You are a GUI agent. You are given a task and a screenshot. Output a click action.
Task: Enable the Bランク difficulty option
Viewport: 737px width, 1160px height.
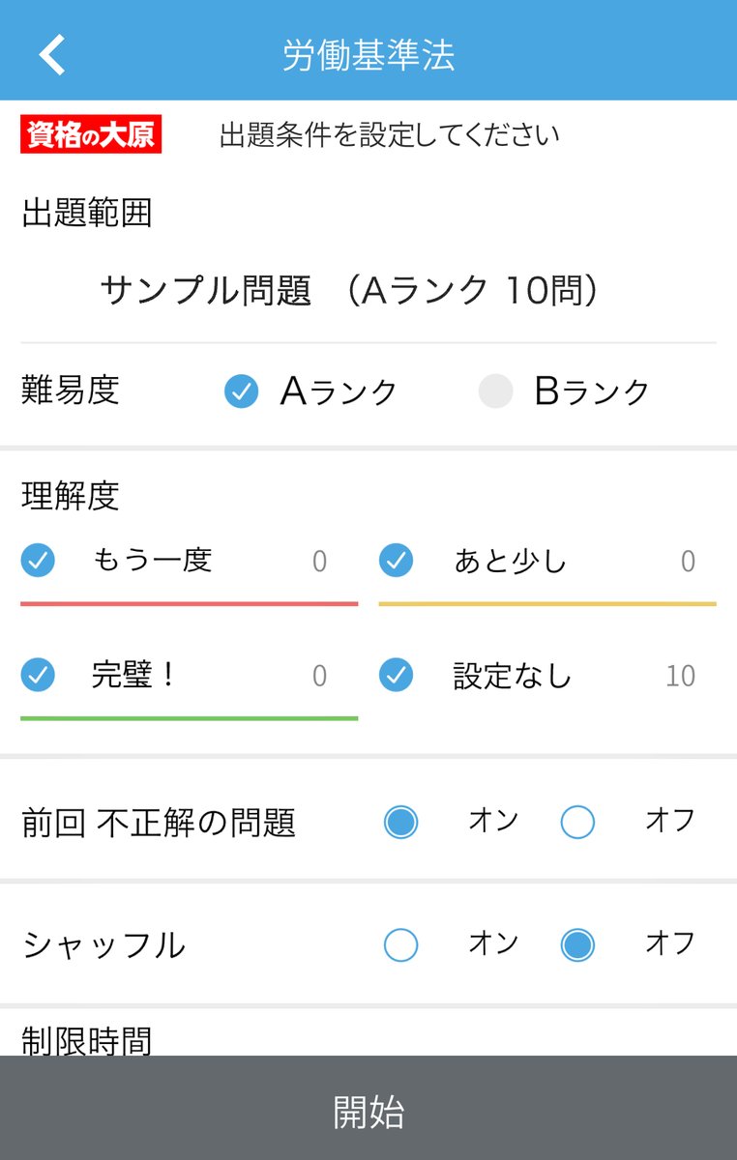pos(495,391)
